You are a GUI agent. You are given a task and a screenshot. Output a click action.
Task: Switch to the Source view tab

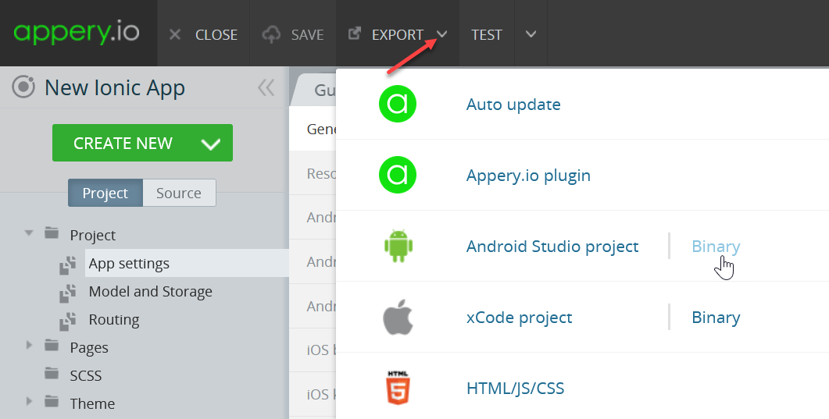click(x=179, y=193)
